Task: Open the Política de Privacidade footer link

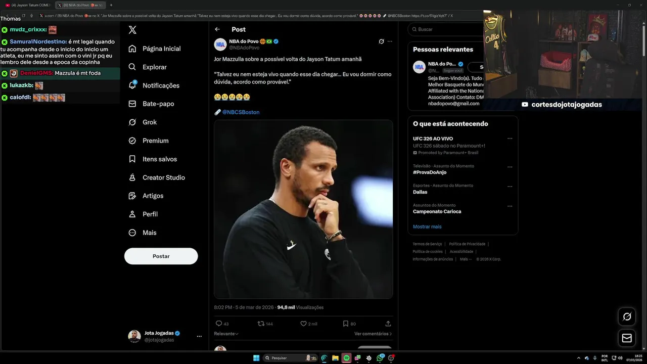Action: pos(467,244)
